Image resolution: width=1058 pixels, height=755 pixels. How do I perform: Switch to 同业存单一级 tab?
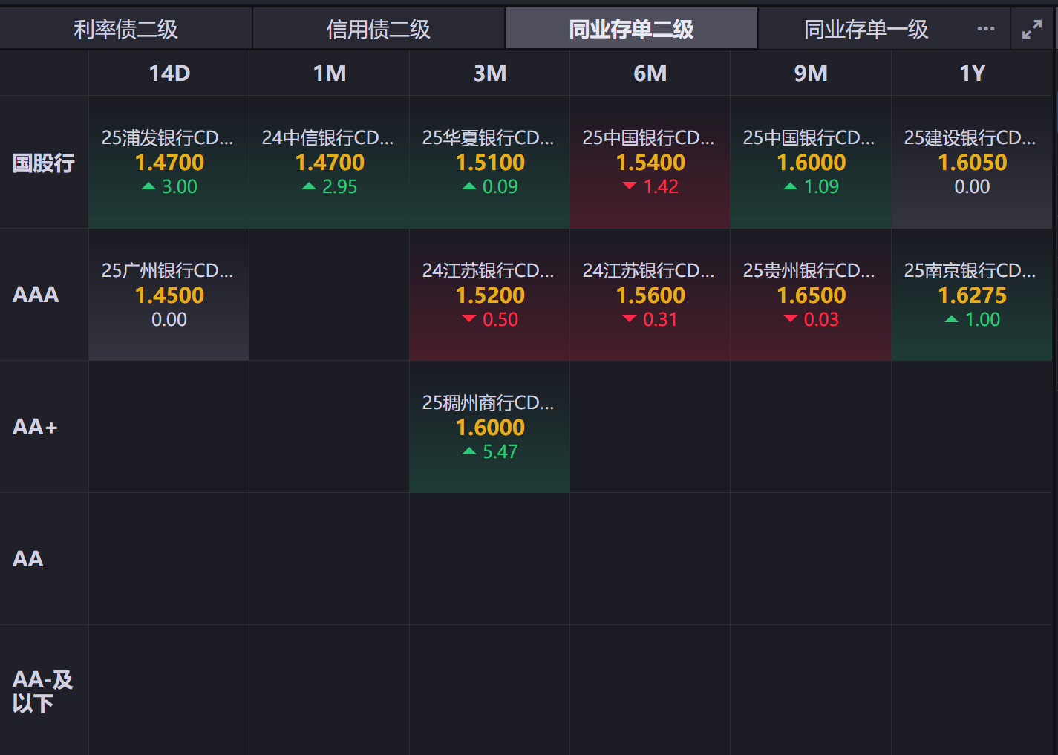pos(866,29)
